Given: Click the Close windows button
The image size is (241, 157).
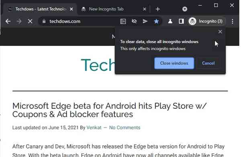Looking at the screenshot, I should 174,63.
